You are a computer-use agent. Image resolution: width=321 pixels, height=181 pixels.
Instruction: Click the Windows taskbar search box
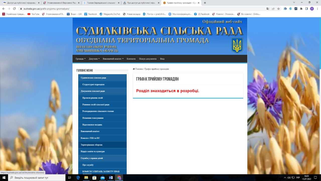pyautogui.click(x=37, y=178)
